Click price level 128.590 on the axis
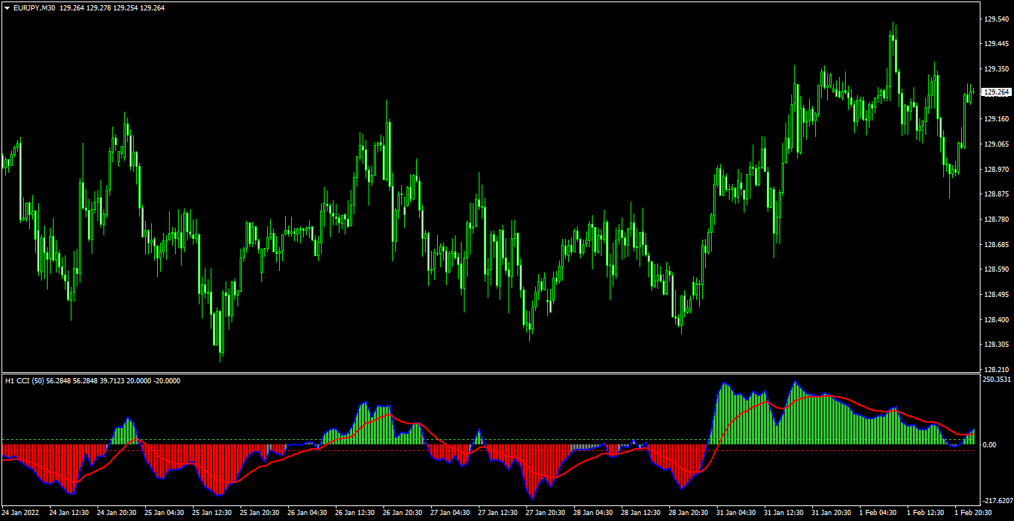This screenshot has width=1014, height=521. coord(996,269)
